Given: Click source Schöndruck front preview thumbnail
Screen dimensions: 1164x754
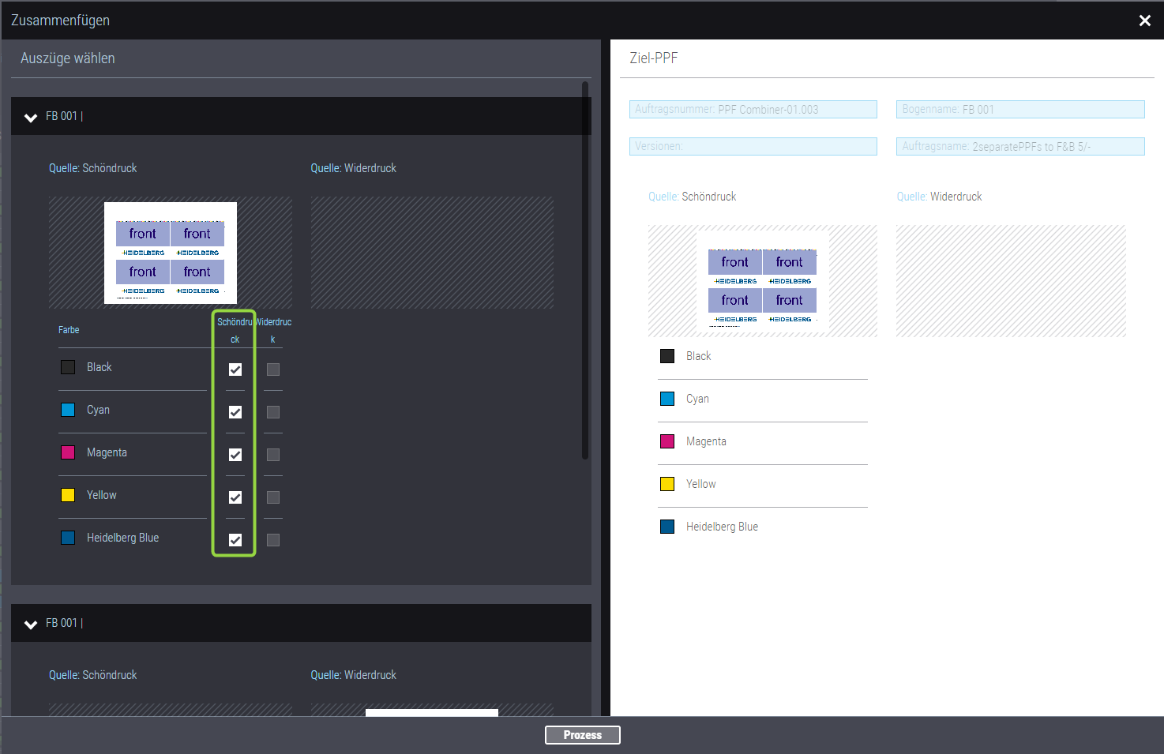Looking at the screenshot, I should (171, 253).
